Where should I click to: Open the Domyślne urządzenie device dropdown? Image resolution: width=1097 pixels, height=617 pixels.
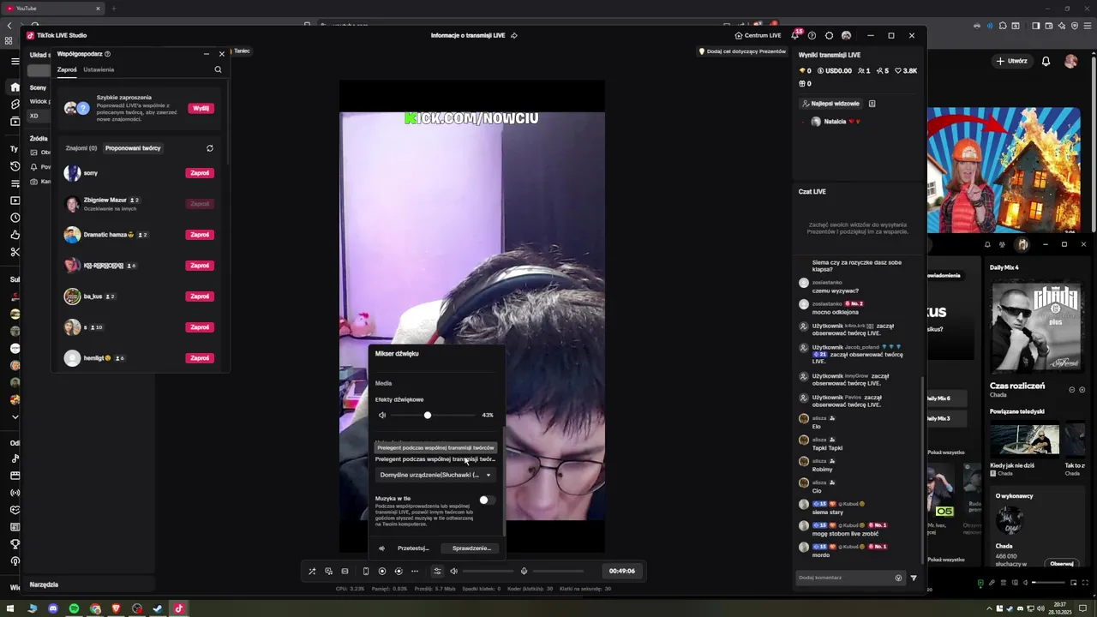[x=435, y=475]
